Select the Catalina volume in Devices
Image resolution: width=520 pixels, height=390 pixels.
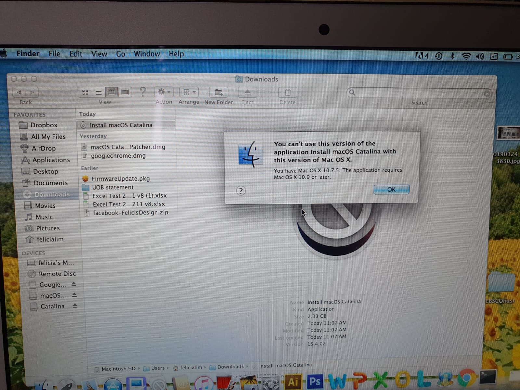pyautogui.click(x=48, y=306)
